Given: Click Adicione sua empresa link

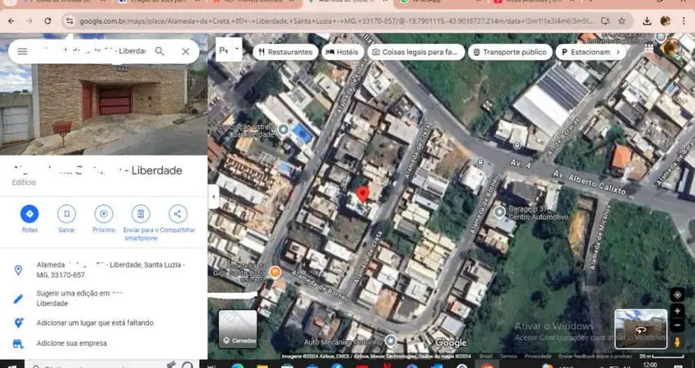Looking at the screenshot, I should [x=71, y=343].
